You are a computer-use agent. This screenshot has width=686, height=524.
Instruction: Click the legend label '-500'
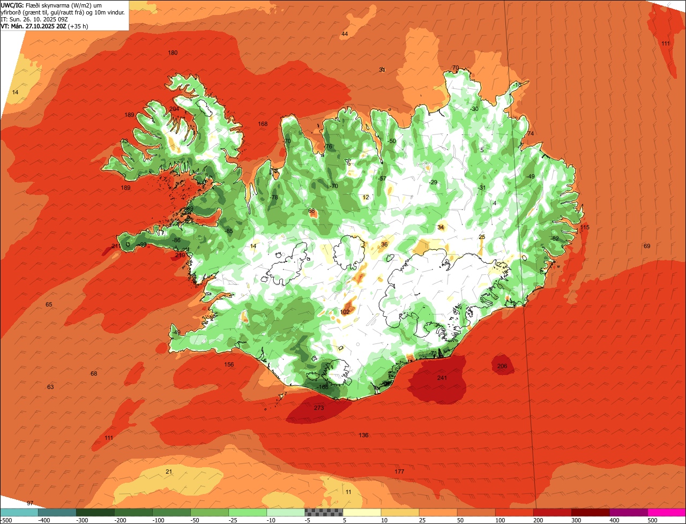click(x=6, y=520)
